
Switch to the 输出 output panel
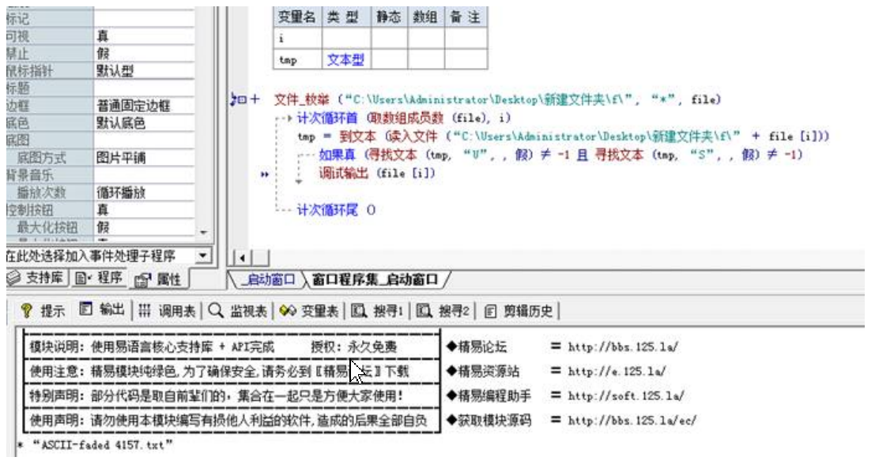(101, 309)
